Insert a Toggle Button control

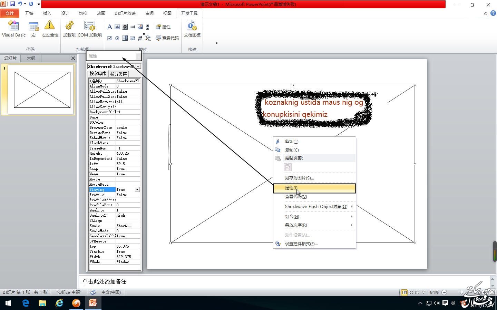click(x=140, y=38)
